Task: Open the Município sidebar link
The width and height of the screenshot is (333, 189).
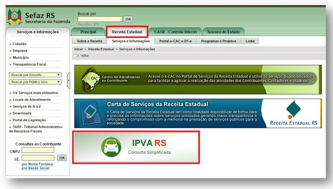Action: click(x=21, y=58)
